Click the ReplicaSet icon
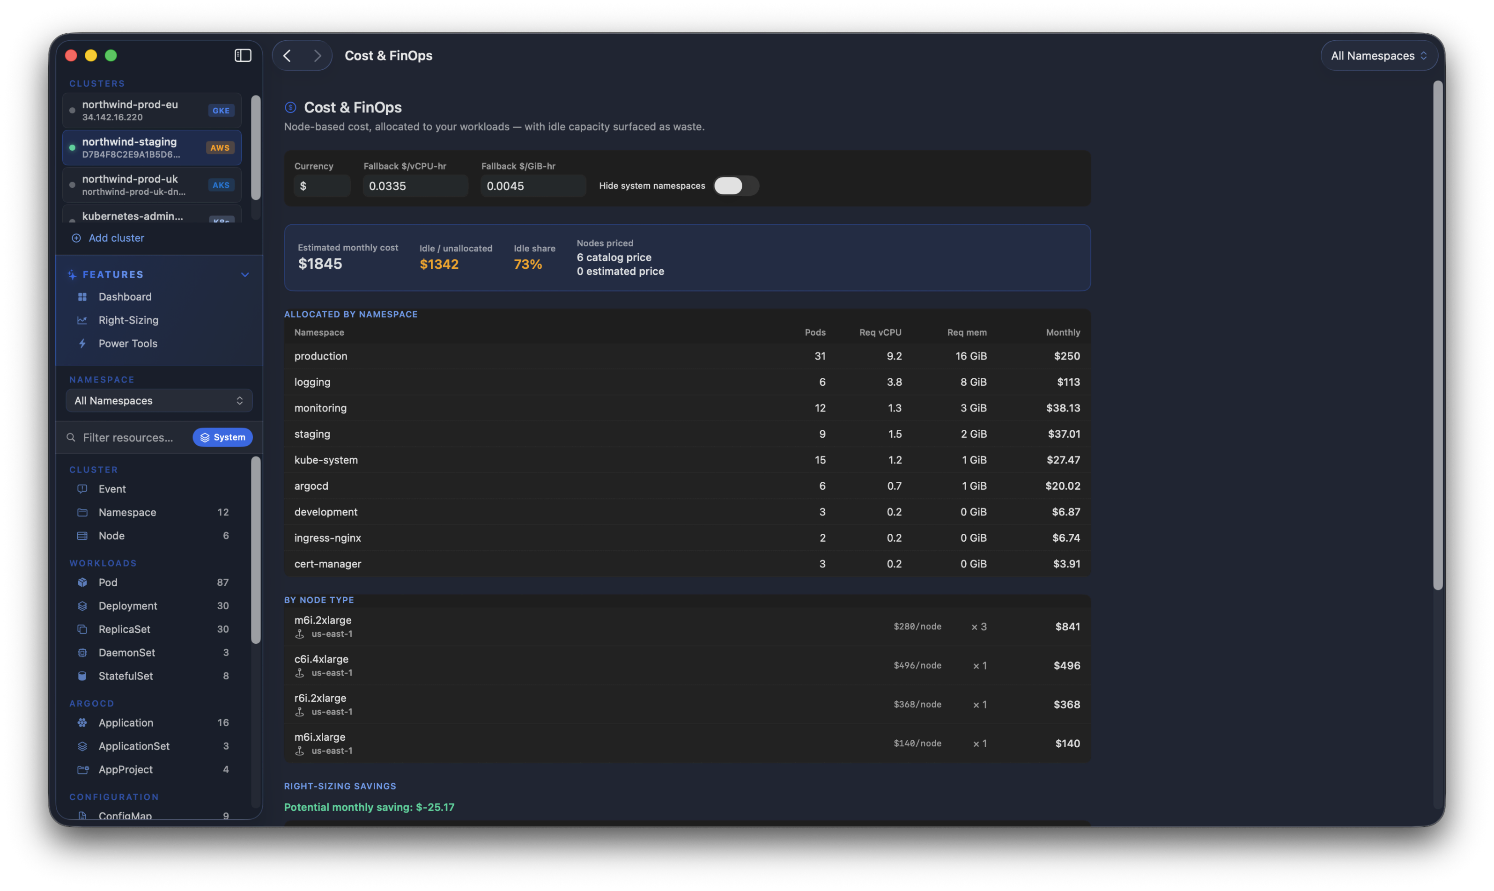 tap(82, 629)
